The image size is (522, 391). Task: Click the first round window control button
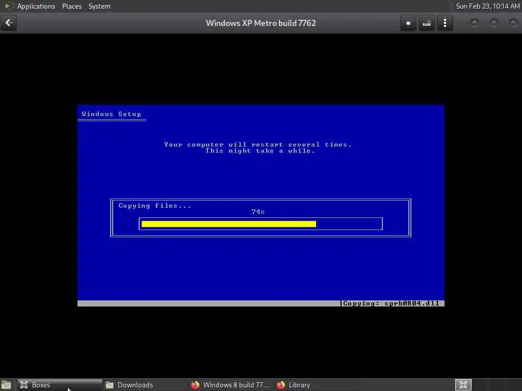475,23
